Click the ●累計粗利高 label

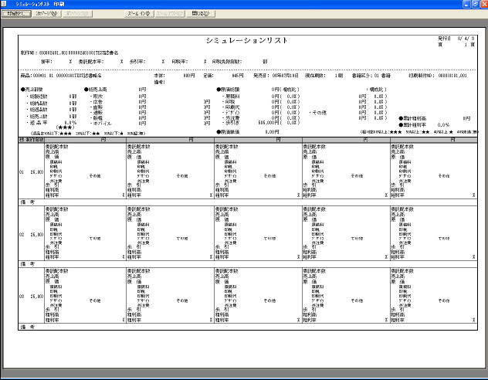(x=412, y=119)
